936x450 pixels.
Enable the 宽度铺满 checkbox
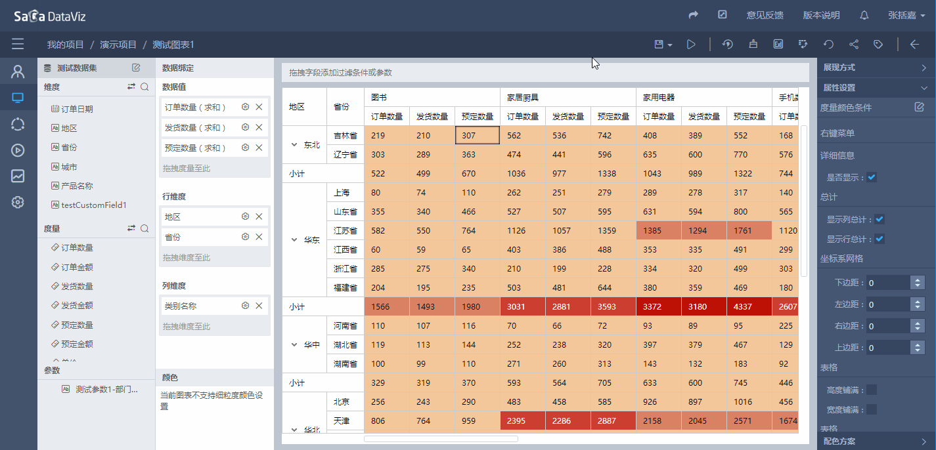872,409
